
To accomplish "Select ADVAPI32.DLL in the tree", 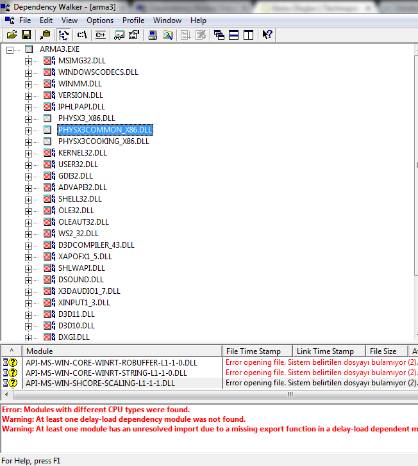I will coord(83,187).
